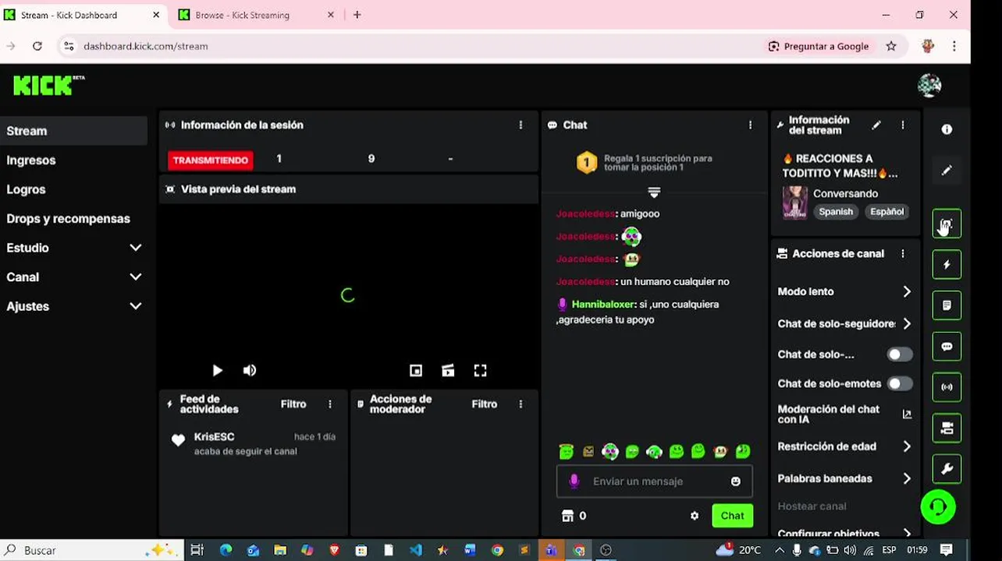
Task: Click the Español tag
Action: [x=887, y=212]
